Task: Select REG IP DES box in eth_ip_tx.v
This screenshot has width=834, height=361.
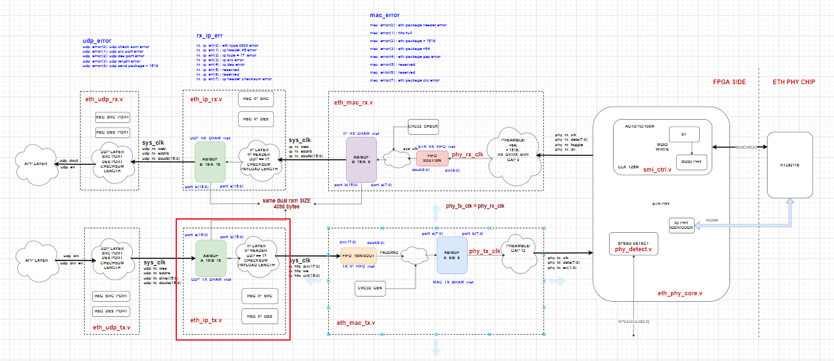Action: click(x=259, y=316)
